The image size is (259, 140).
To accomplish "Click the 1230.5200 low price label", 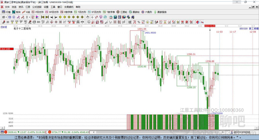I will tap(217, 113).
